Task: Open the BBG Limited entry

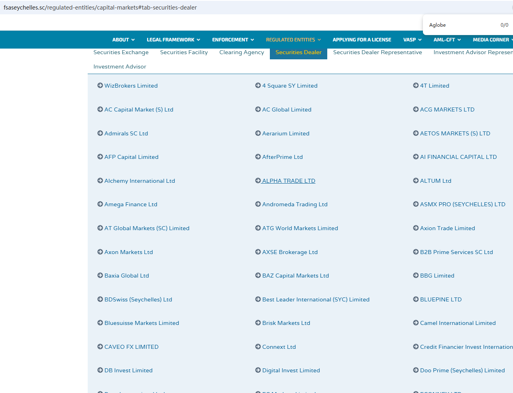Action: pyautogui.click(x=437, y=276)
